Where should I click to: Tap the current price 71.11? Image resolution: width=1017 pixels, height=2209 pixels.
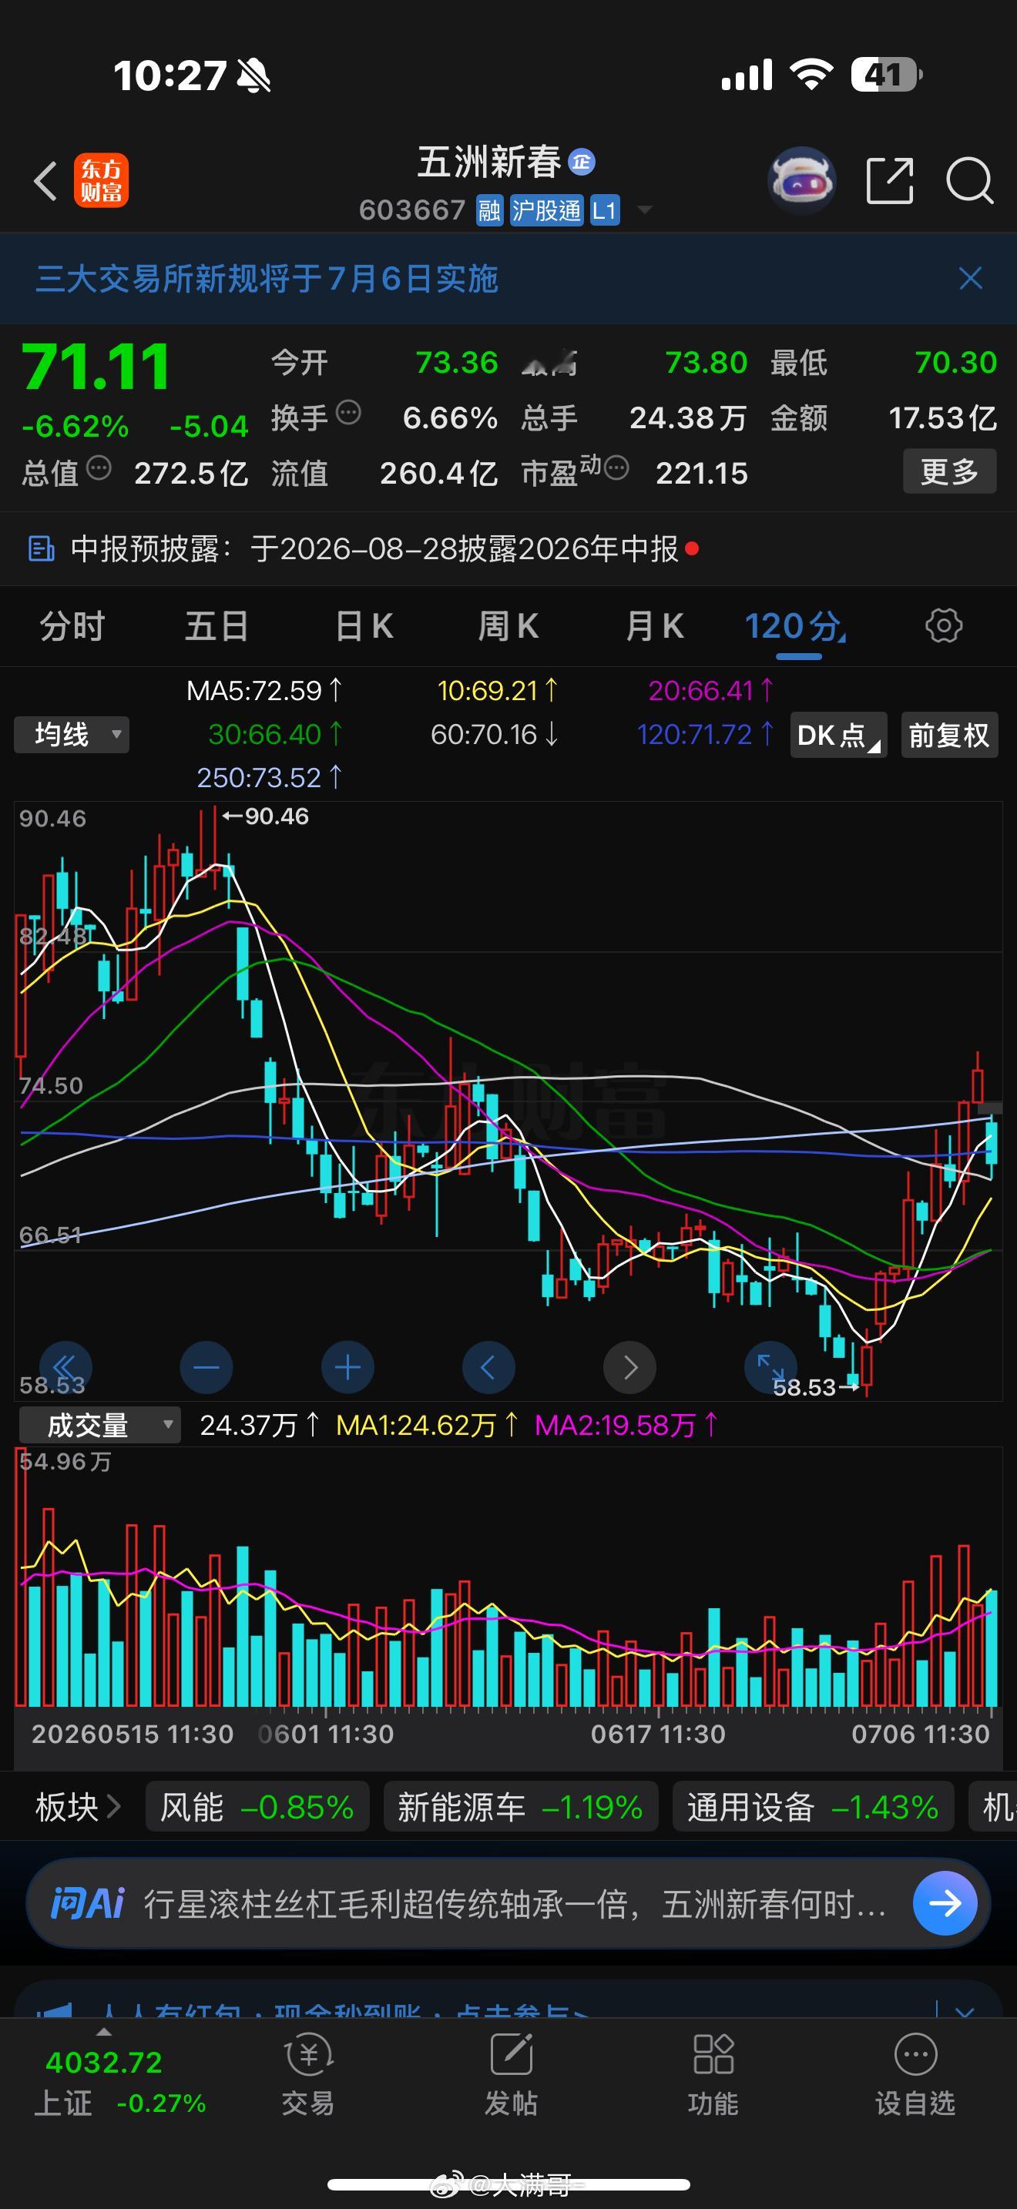click(x=96, y=367)
